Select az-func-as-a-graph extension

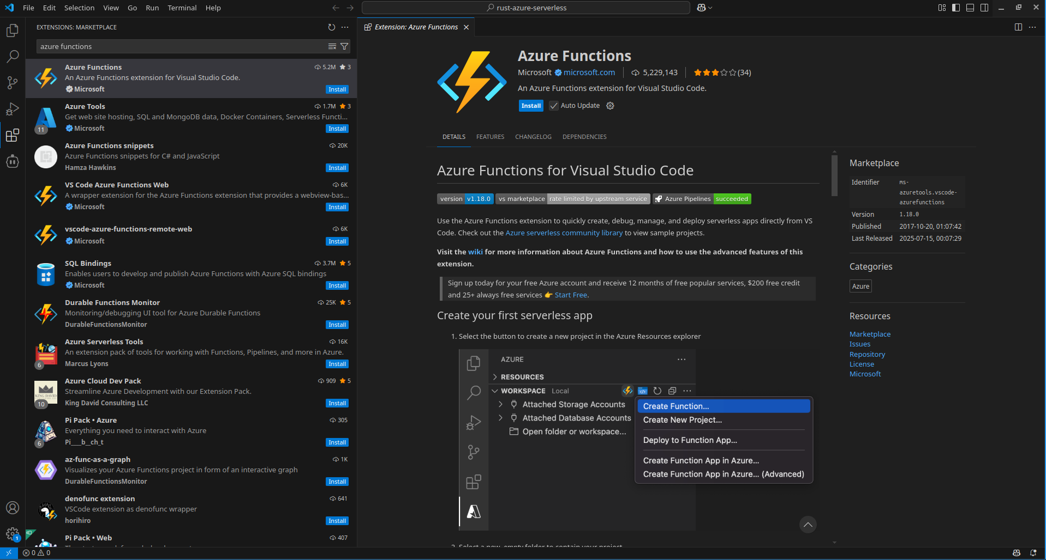(191, 471)
